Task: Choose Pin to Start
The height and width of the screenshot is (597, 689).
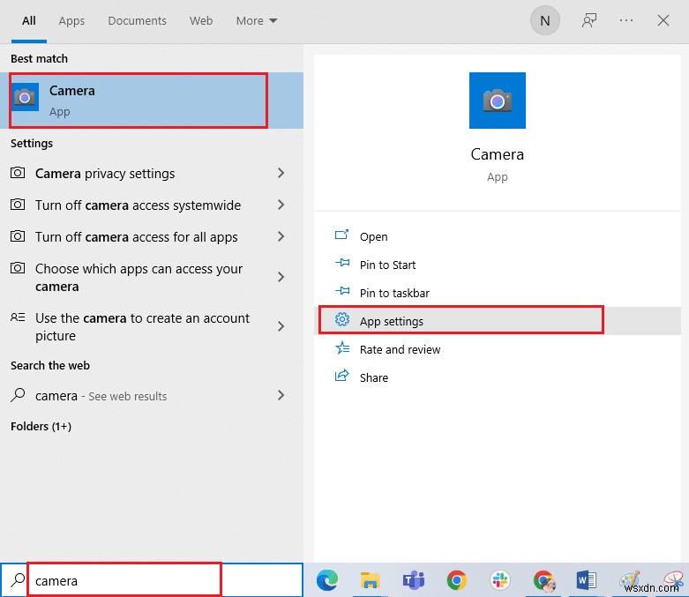Action: (499, 265)
